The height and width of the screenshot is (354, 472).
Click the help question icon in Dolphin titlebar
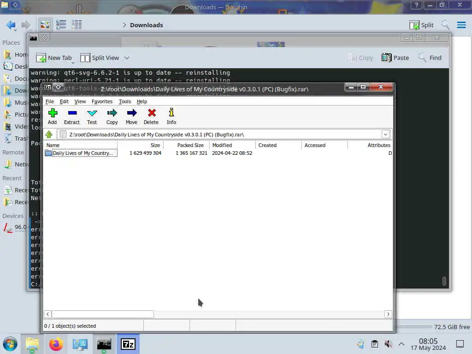point(416,5)
